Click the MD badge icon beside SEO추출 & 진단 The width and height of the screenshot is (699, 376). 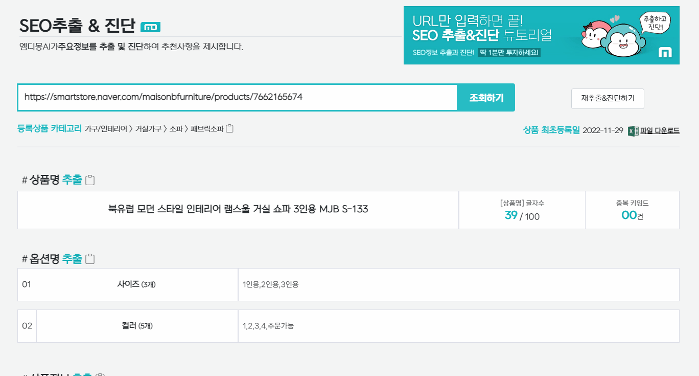150,27
